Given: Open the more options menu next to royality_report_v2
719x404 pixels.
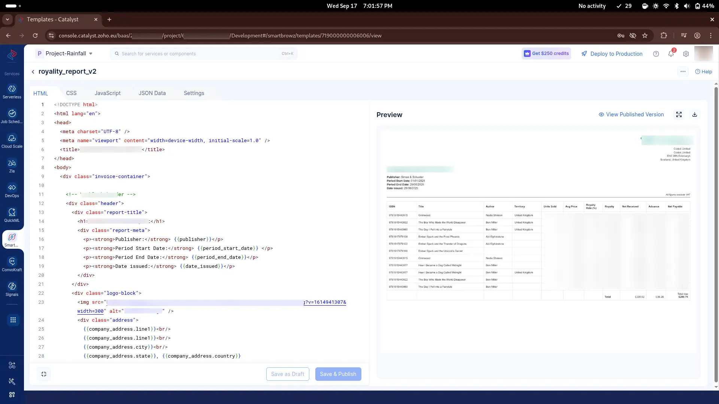Looking at the screenshot, I should [683, 71].
